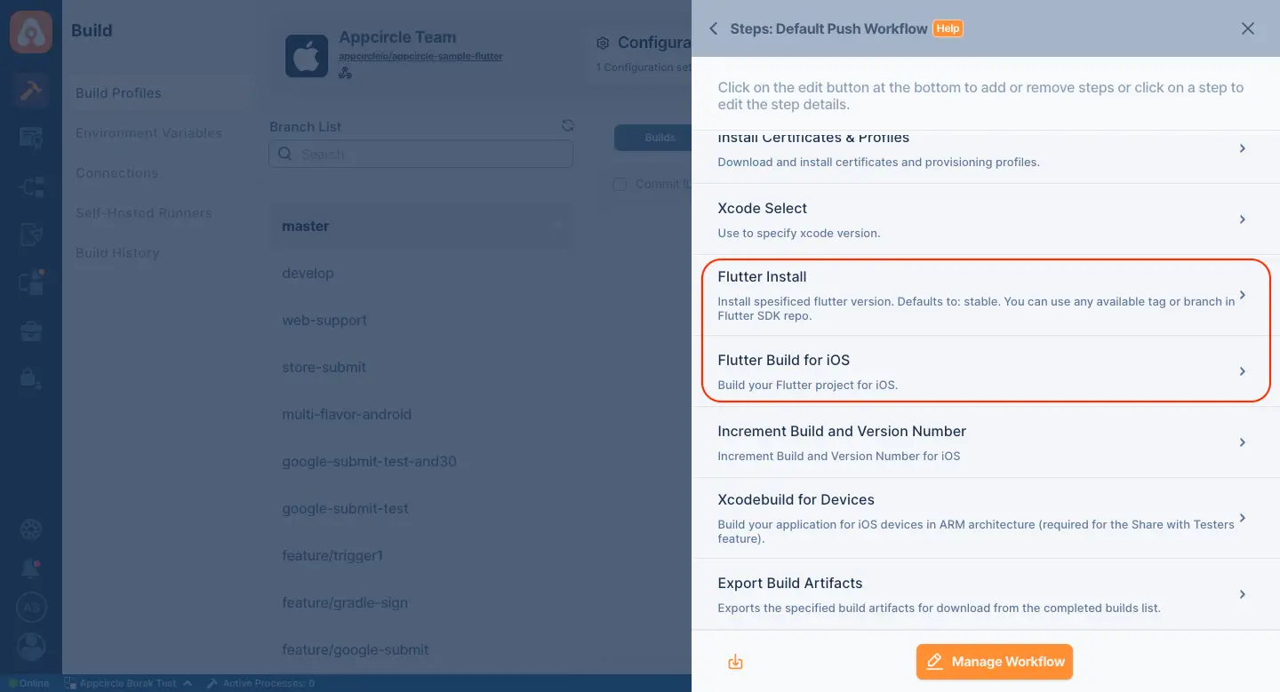Open the Xcode Select step title
This screenshot has height=692, width=1280.
pyautogui.click(x=763, y=209)
